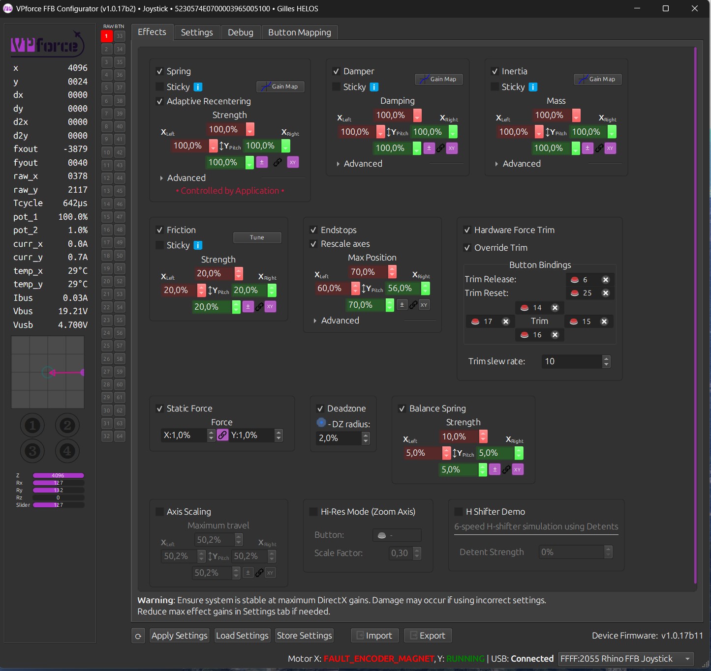The width and height of the screenshot is (711, 671).
Task: Click the Spring XY purple button
Action: coord(293,162)
